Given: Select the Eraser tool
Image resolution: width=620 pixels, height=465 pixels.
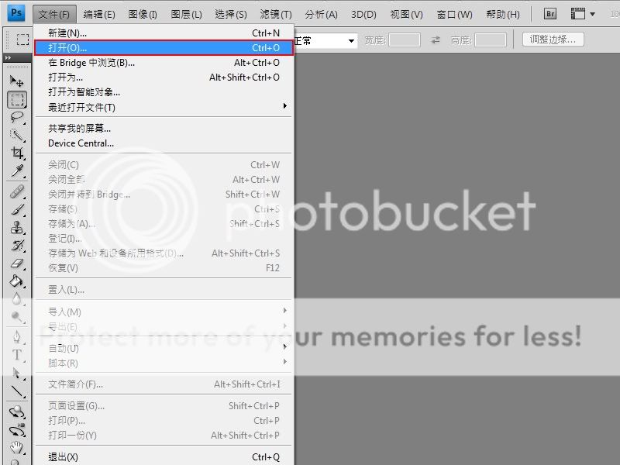Looking at the screenshot, I should tap(16, 263).
